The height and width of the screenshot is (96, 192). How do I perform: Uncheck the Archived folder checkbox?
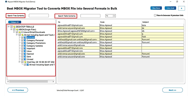coord(22,38)
